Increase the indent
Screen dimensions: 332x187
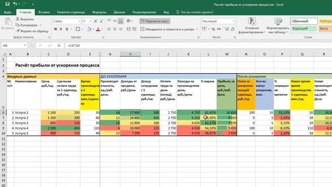pos(134,29)
